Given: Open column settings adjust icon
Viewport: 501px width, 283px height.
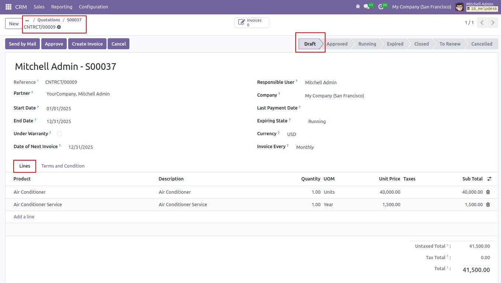Looking at the screenshot, I should tap(489, 179).
